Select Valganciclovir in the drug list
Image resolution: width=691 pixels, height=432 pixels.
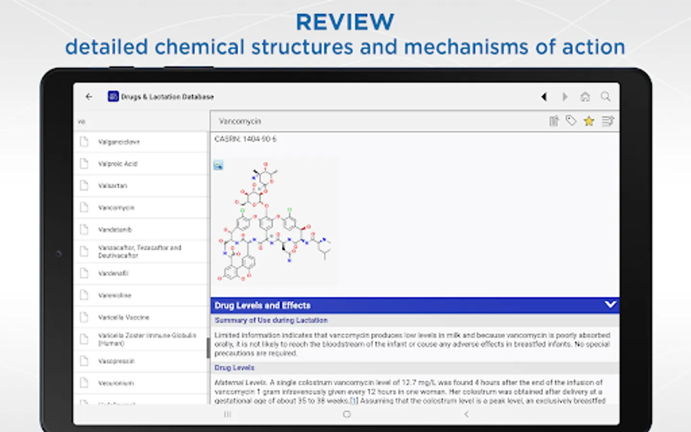pos(142,142)
